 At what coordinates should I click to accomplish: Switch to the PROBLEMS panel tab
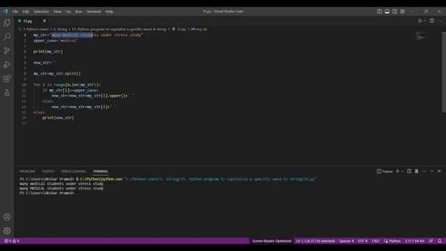[28, 172]
